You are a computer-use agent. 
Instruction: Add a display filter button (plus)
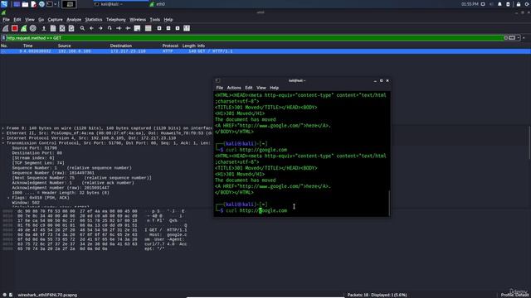point(524,38)
